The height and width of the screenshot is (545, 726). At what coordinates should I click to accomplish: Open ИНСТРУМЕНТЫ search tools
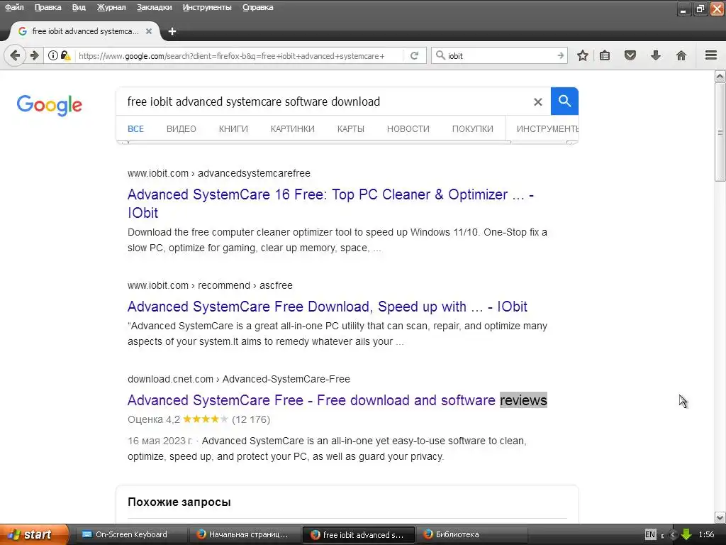point(547,129)
